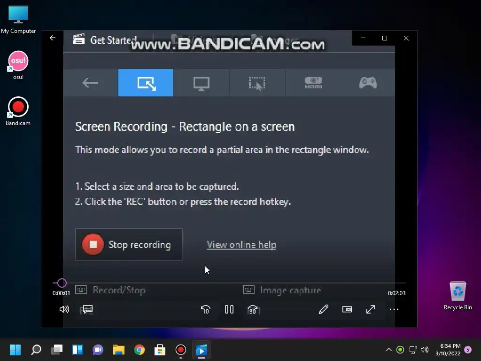Switch to Bandicam in the taskbar
Viewport: 481px width, 361px height.
[x=181, y=350]
